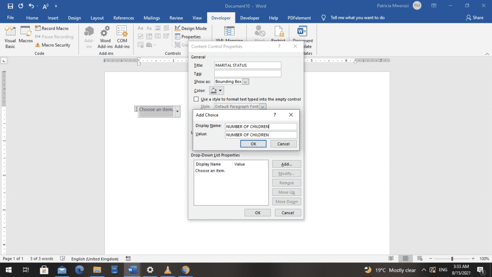Launch VLC from the taskbar

pos(168,270)
